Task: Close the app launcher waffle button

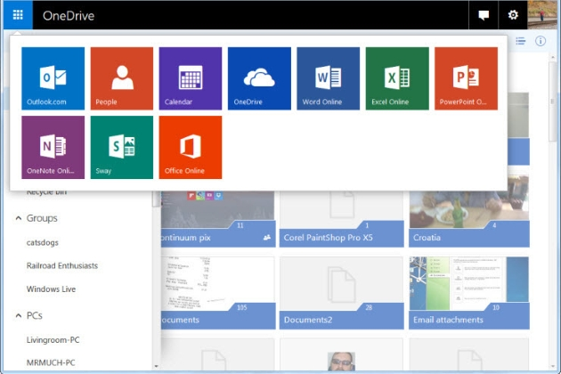Action: (18, 15)
